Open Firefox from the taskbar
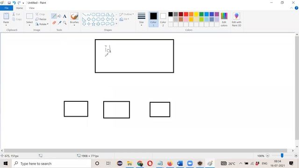299x168 pixels. 170,163
